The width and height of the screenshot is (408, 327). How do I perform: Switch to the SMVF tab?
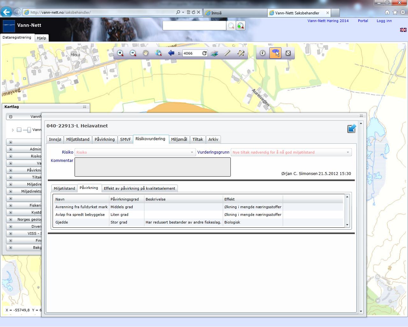pyautogui.click(x=126, y=140)
